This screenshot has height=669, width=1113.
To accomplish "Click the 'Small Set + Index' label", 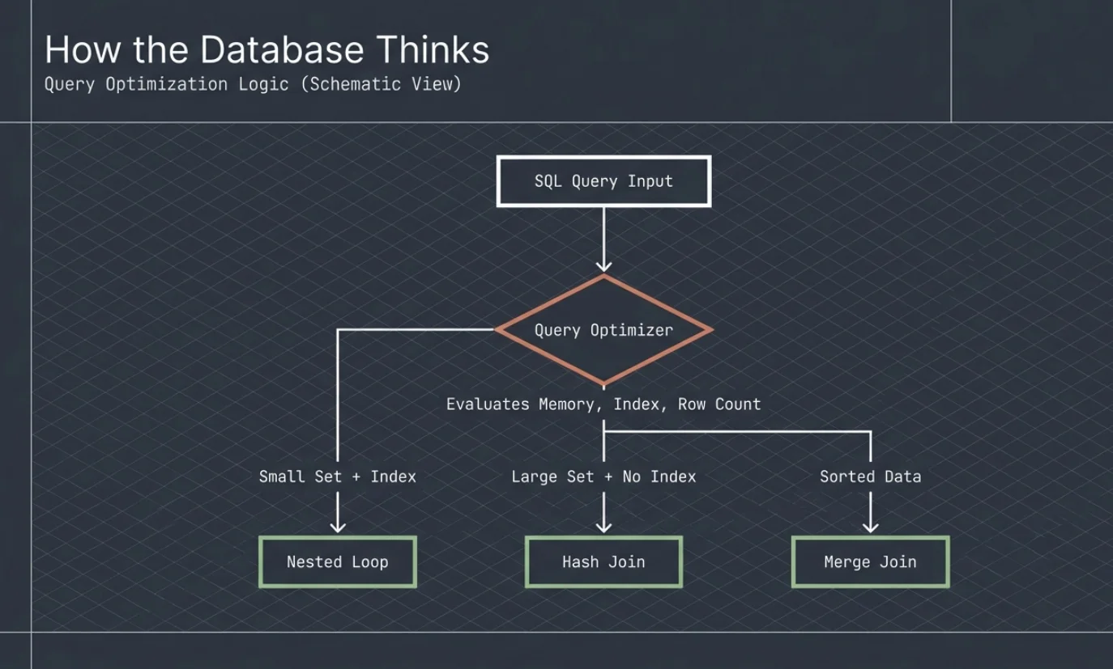I will click(x=337, y=476).
